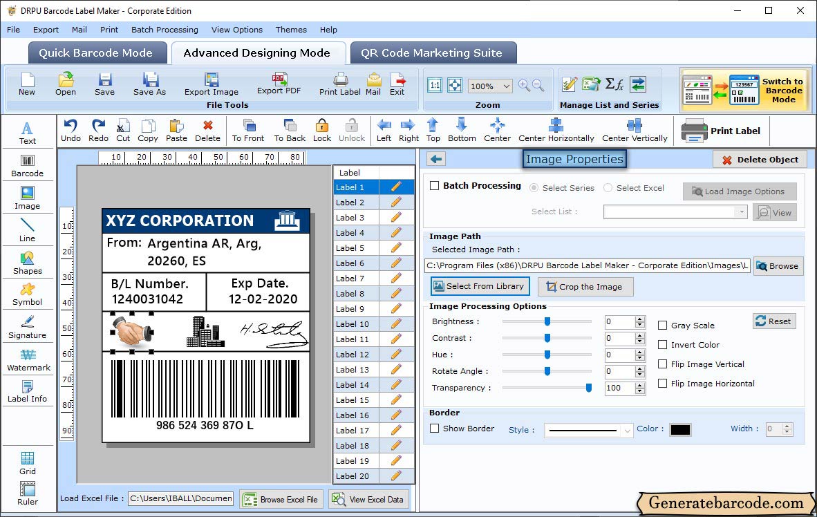Image resolution: width=817 pixels, height=517 pixels.
Task: Select the Line drawing tool
Action: tap(27, 230)
